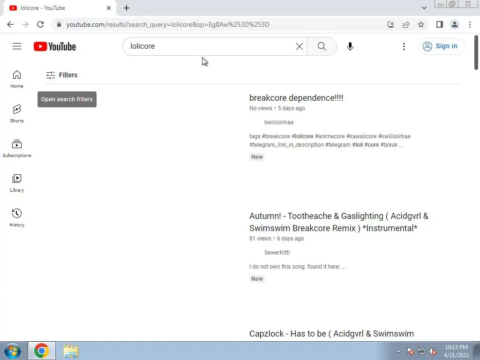Viewport: 480px width, 360px height.
Task: Open Library from the sidebar
Action: pos(17,183)
